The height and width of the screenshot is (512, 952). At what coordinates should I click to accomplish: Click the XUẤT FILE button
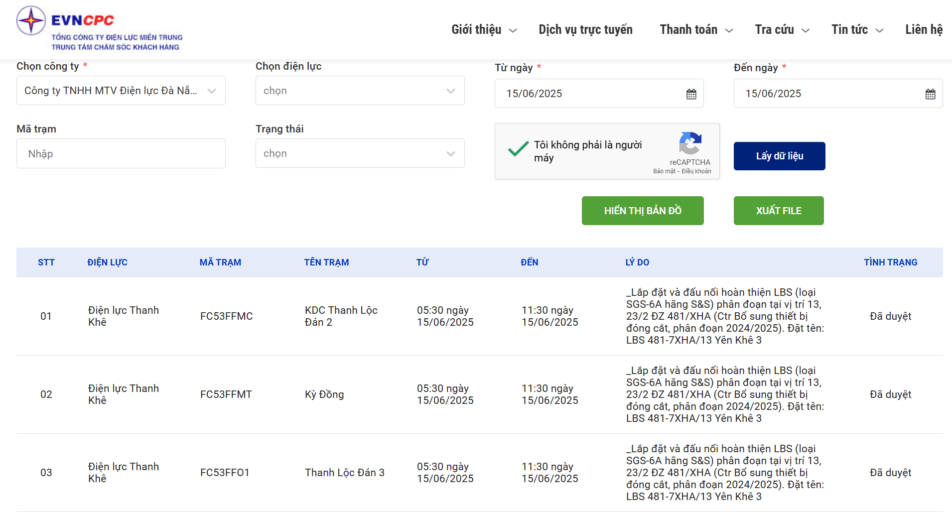pos(778,211)
